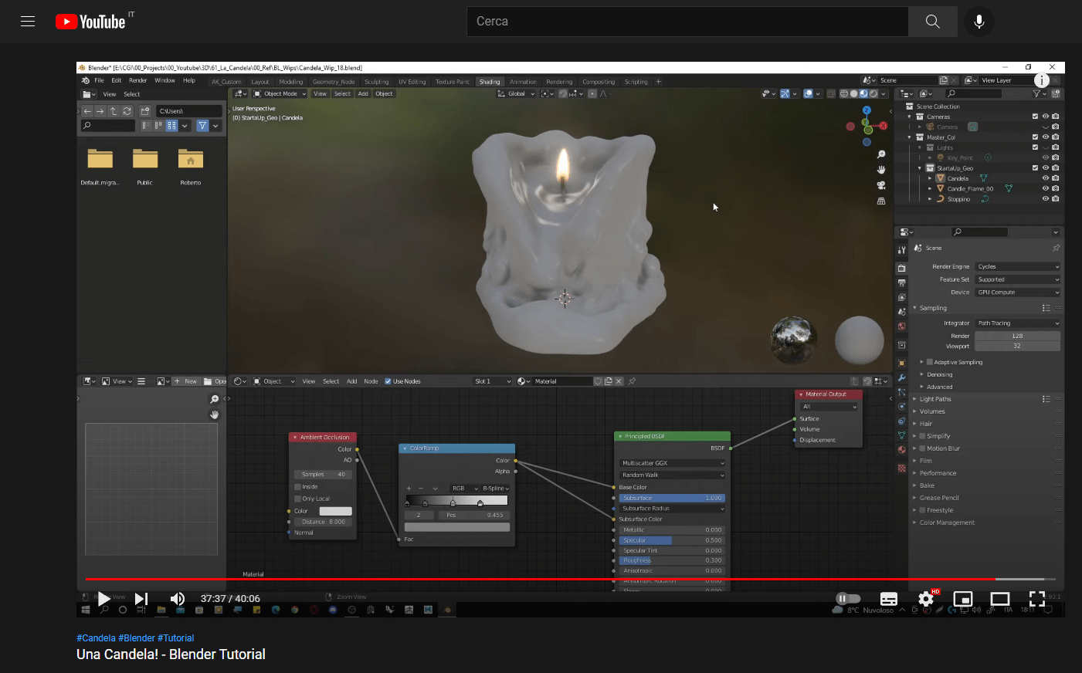Adjust the Subsurface slider in Principled BSDF

(672, 499)
